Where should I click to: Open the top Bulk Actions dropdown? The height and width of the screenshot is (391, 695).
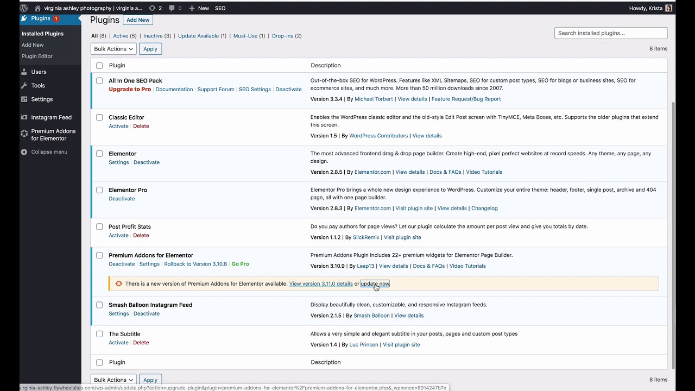pos(113,49)
